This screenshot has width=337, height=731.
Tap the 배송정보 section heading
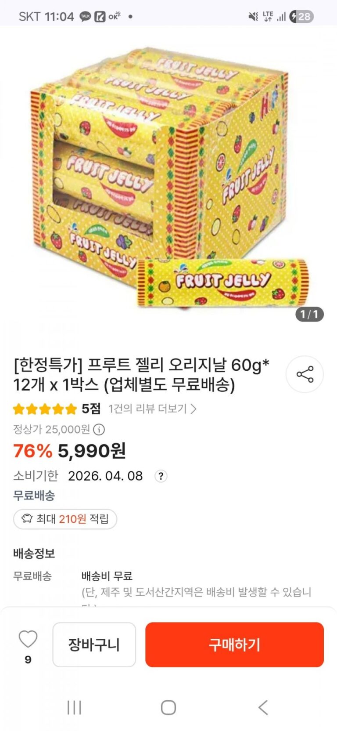point(34,554)
